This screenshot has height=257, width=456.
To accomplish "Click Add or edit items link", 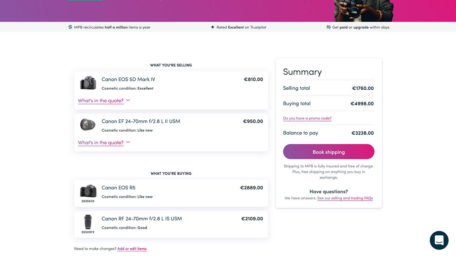I will click(x=132, y=249).
